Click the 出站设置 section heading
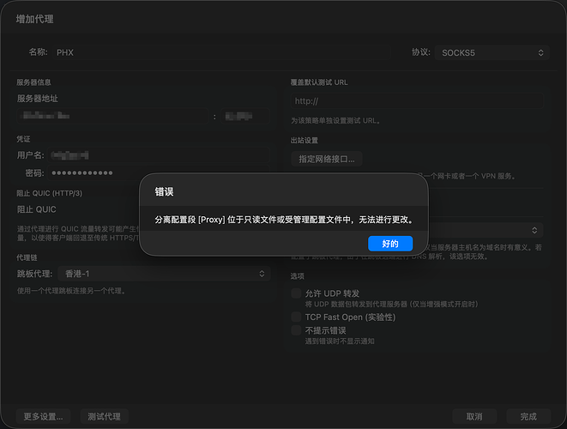The image size is (567, 429). click(x=305, y=141)
